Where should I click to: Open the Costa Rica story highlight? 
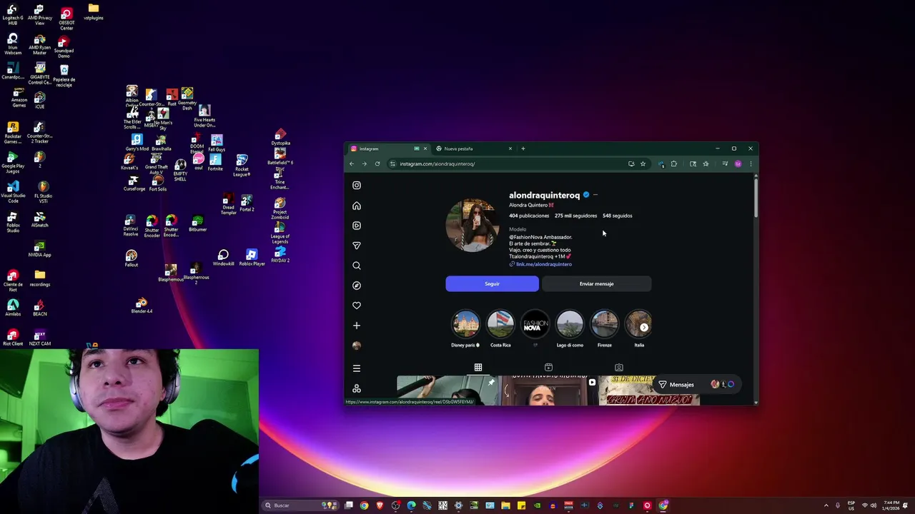click(x=500, y=324)
